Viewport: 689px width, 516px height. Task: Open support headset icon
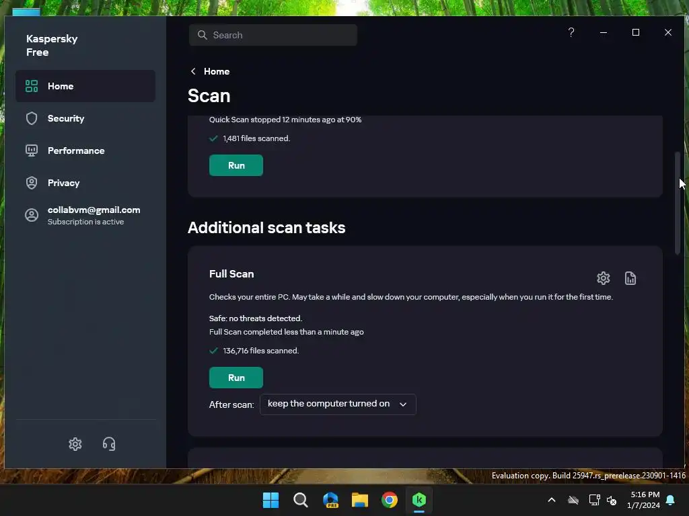109,444
